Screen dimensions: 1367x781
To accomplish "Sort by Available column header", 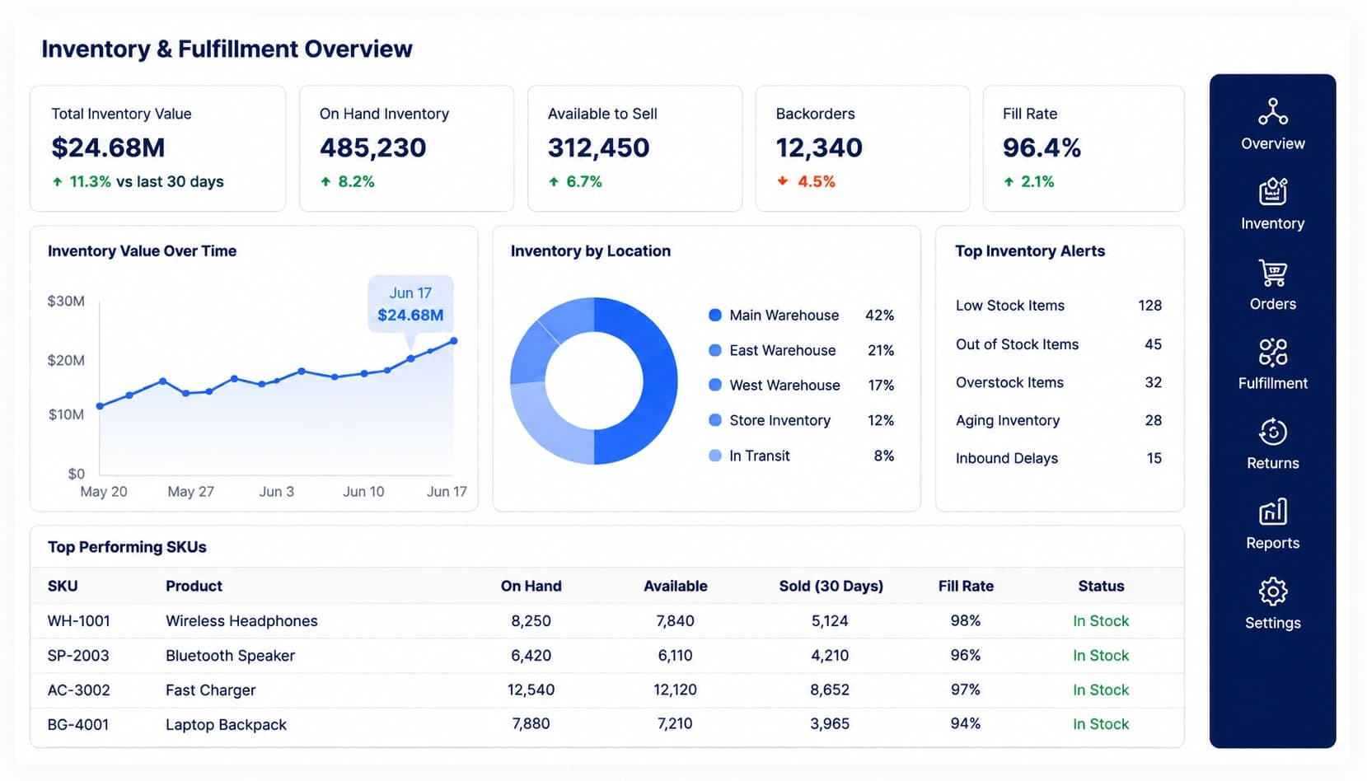I will tap(675, 586).
